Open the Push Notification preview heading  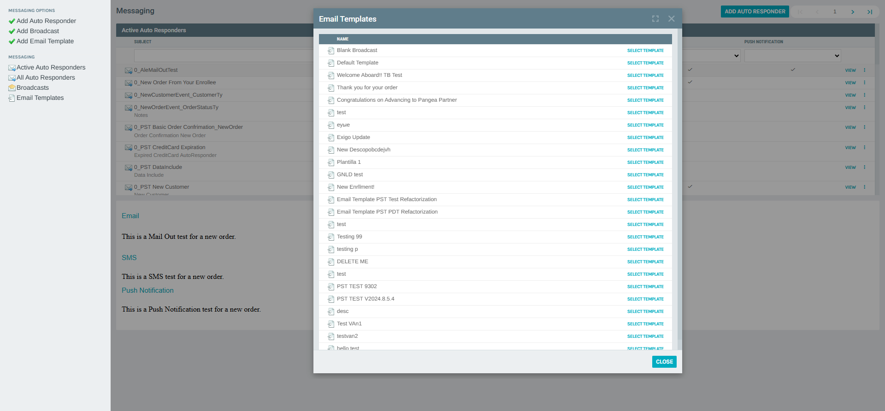(x=147, y=290)
